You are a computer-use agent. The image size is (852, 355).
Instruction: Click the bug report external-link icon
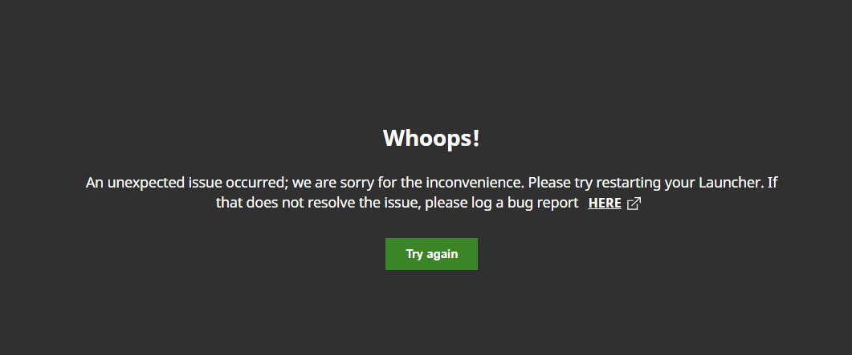coord(634,204)
